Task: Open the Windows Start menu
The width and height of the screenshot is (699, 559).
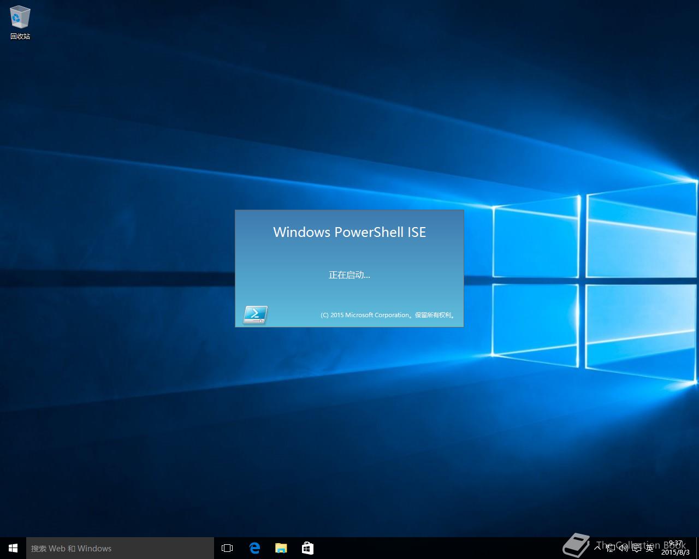Action: click(x=13, y=548)
